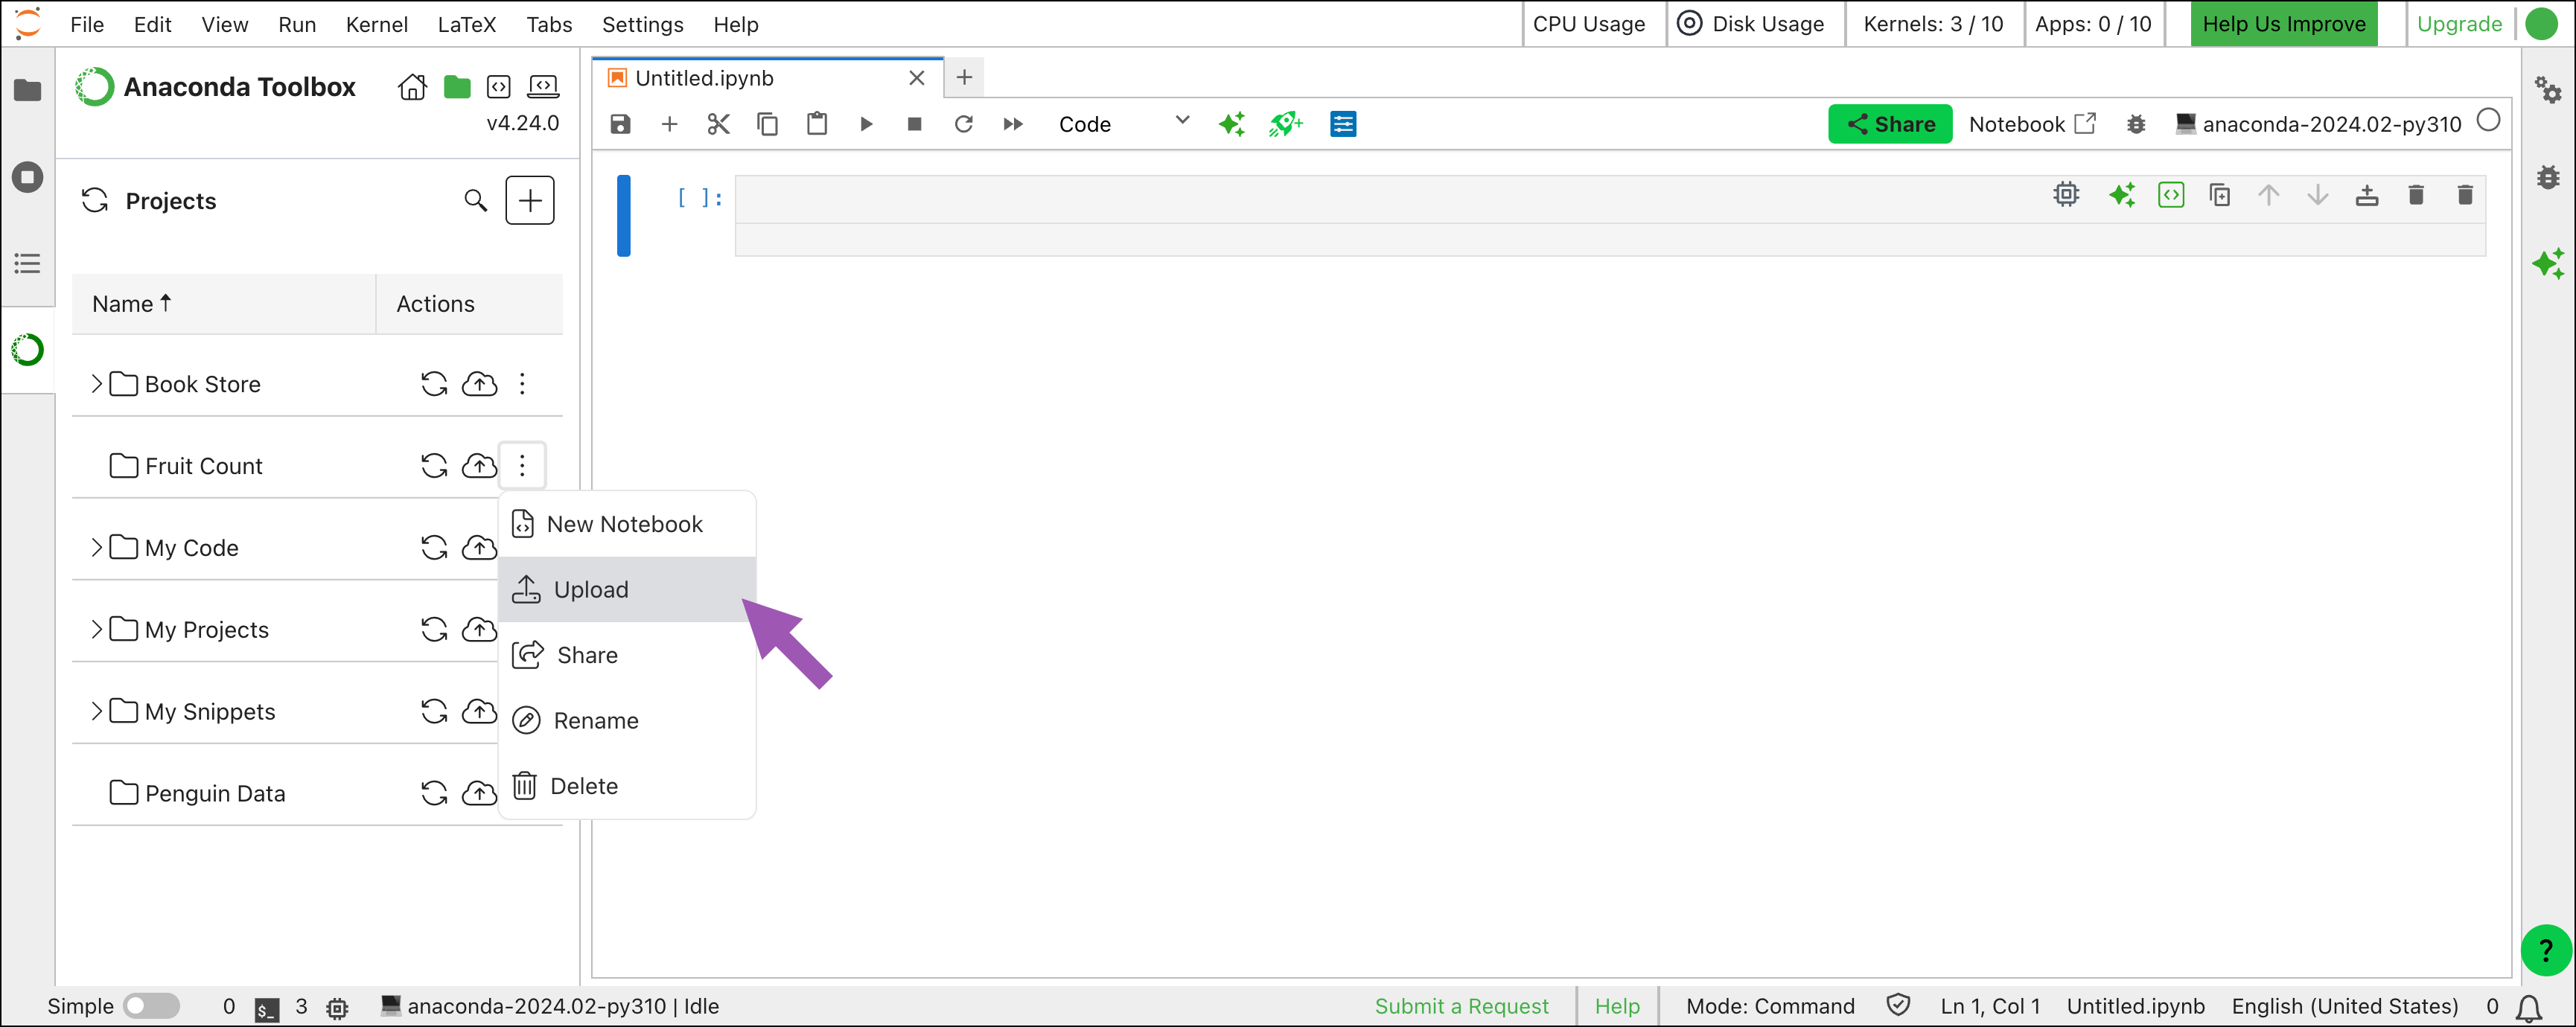Screen dimensions: 2576x1027
Task: Search projects with magnifier icon
Action: [476, 201]
